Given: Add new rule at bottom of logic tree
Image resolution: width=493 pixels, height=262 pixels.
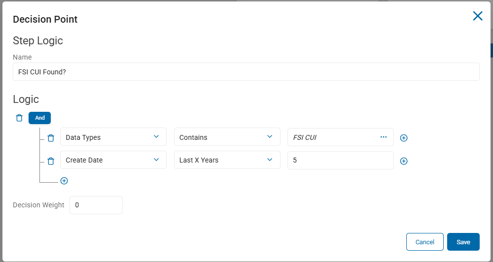Looking at the screenshot, I should (x=64, y=181).
